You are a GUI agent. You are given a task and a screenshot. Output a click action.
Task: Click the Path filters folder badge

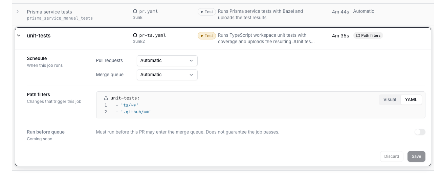pos(368,35)
